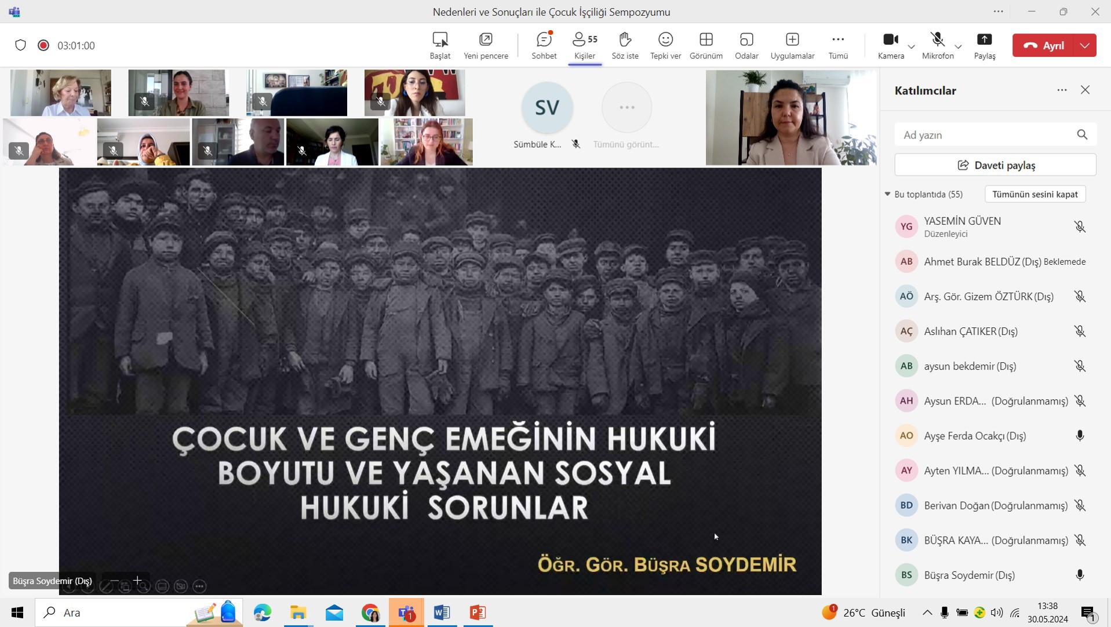The width and height of the screenshot is (1111, 627).
Task: Open Mikrofon device options arrow
Action: pos(958,46)
